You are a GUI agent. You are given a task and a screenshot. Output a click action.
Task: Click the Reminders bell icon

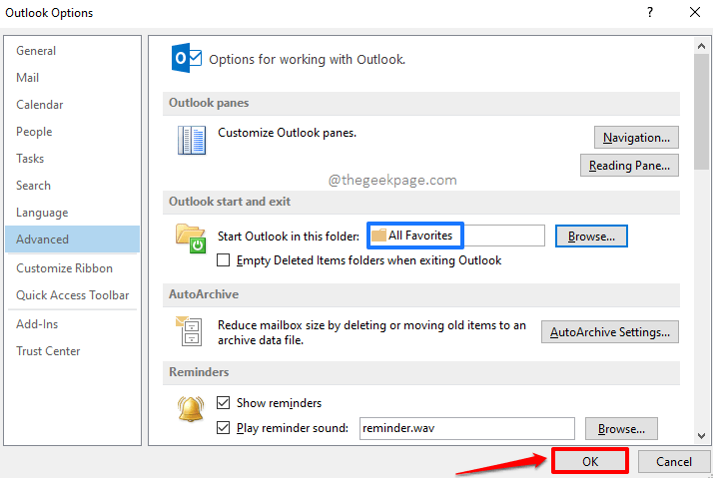click(x=191, y=409)
